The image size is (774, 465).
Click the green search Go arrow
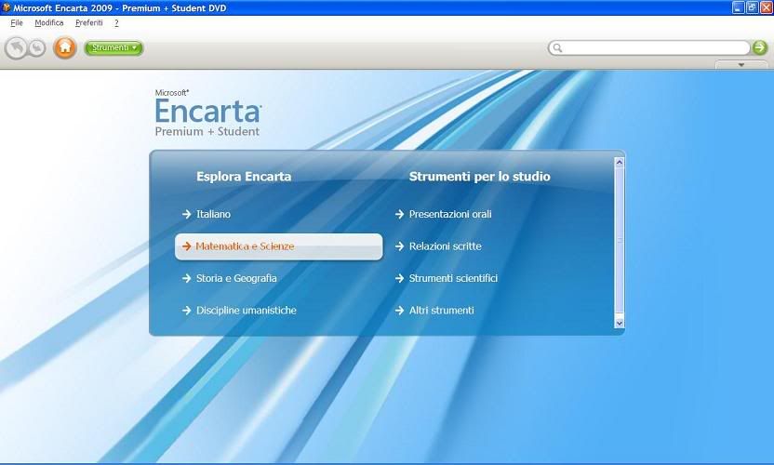759,47
